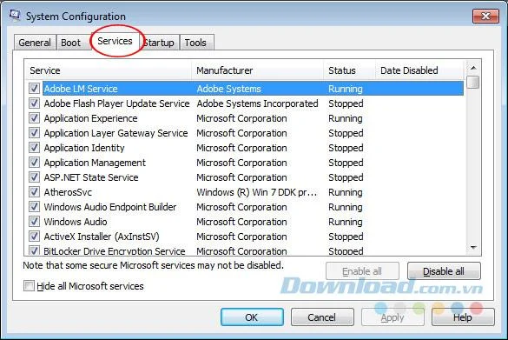
Task: Select the Application Experience row
Action: click(247, 118)
